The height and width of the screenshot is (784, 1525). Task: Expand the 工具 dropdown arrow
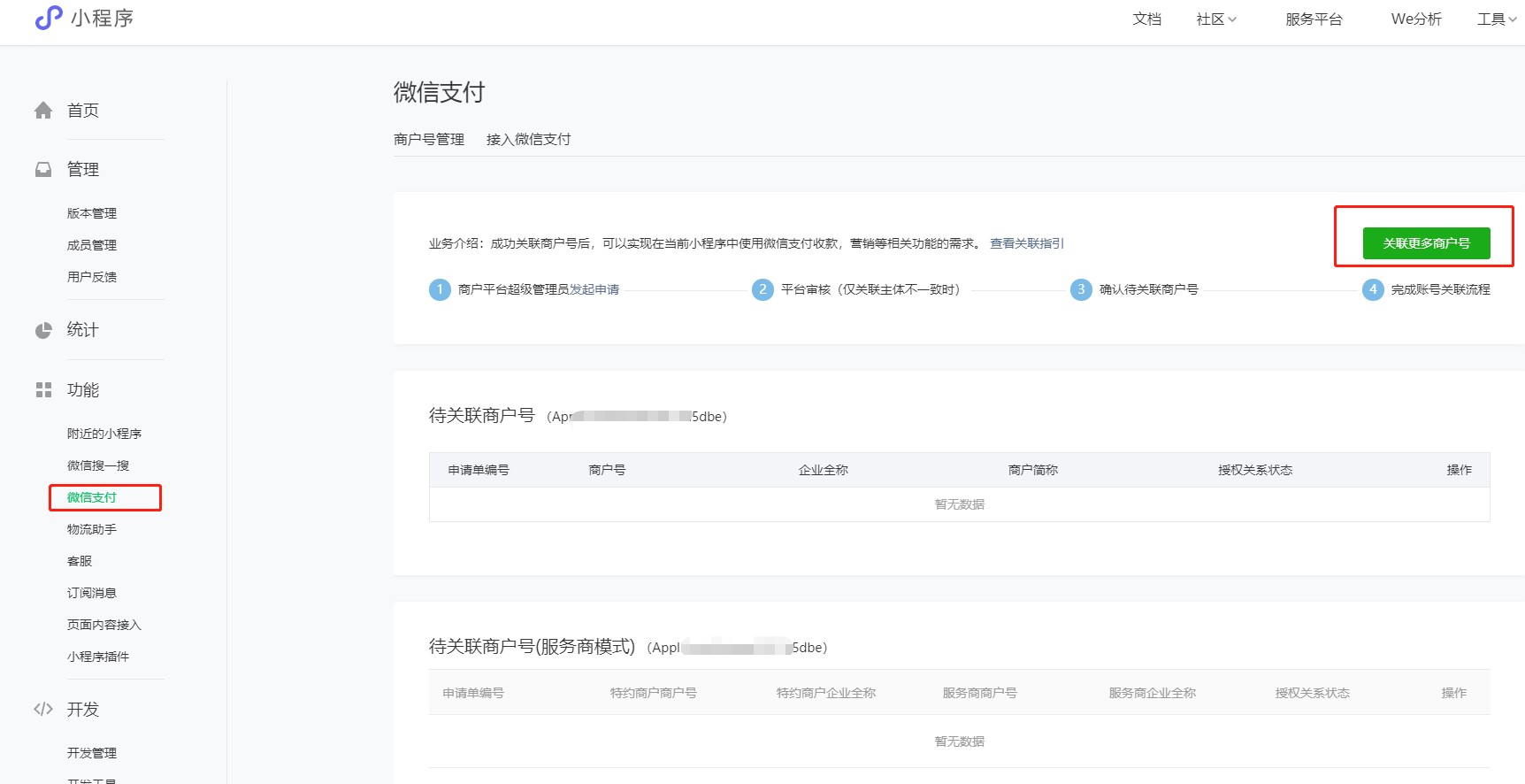click(x=1512, y=19)
